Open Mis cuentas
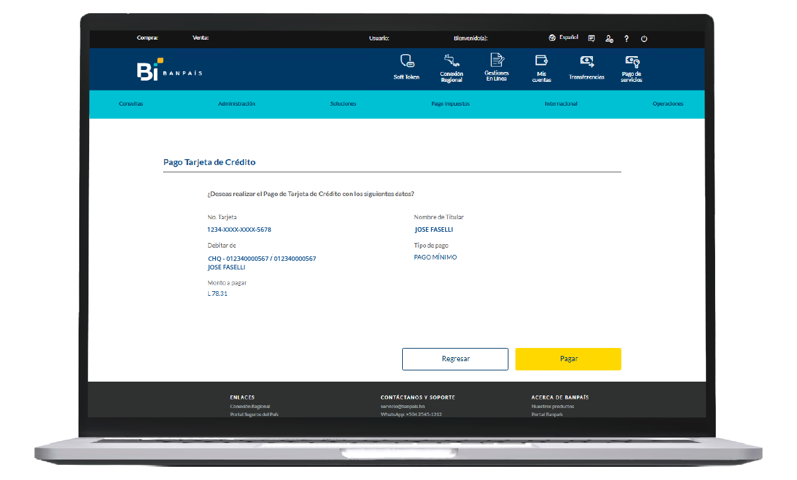Viewport: 797px width, 480px height. [541, 66]
